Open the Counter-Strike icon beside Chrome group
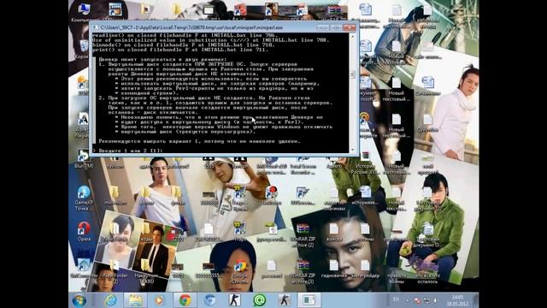 click(234, 300)
